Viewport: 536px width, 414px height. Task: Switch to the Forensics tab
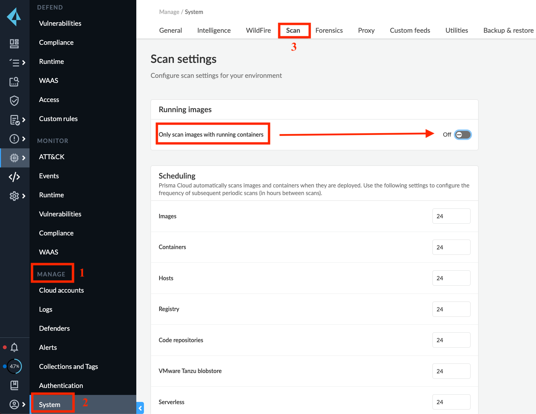tap(329, 31)
